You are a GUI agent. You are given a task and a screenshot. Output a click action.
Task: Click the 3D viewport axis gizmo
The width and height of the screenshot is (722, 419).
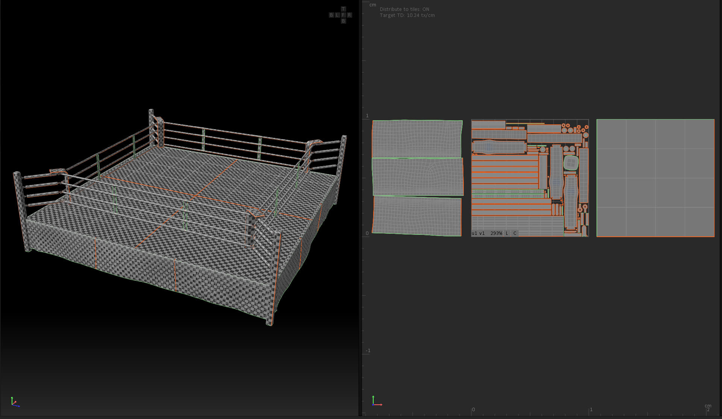tap(15, 402)
